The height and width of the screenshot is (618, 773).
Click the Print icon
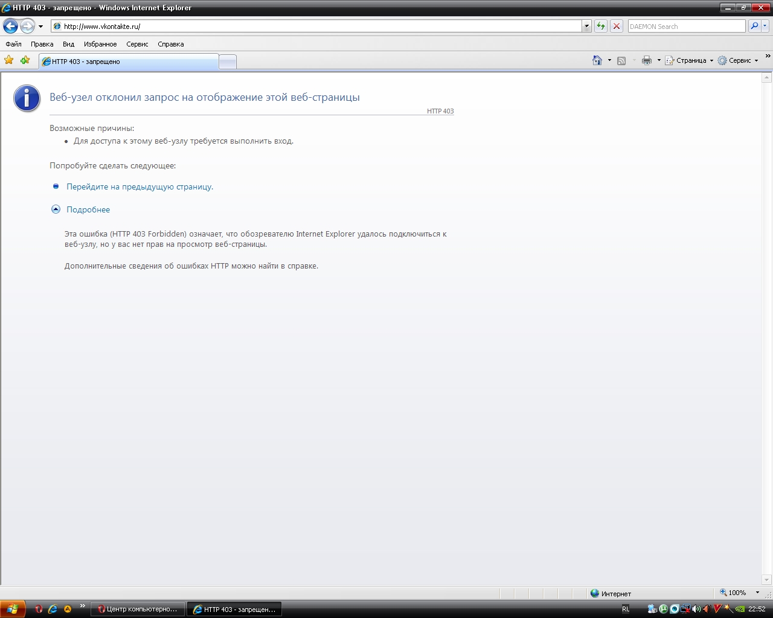pyautogui.click(x=647, y=60)
